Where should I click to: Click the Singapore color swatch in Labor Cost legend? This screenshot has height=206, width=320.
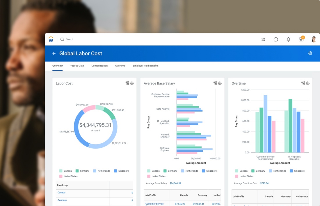115,171
